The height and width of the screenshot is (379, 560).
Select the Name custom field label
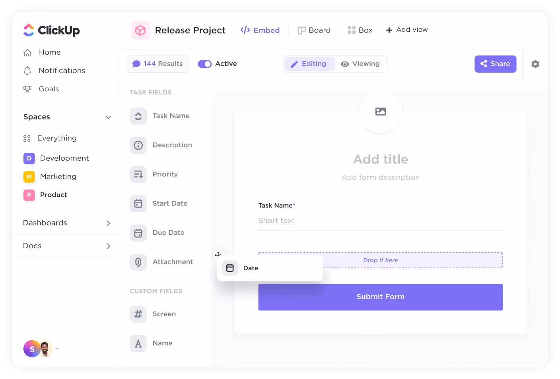[162, 343]
